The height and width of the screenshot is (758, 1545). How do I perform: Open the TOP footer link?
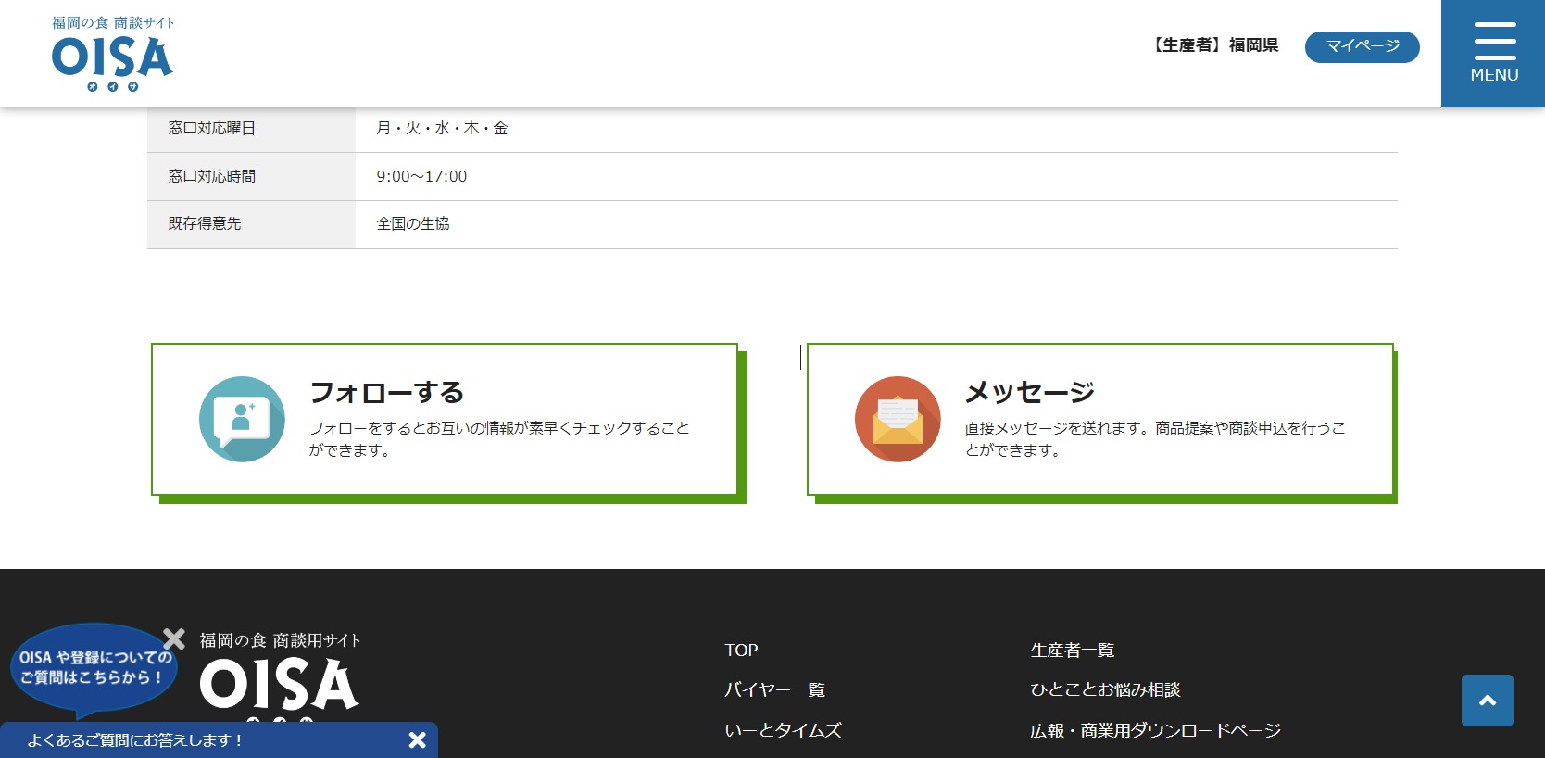pyautogui.click(x=741, y=651)
